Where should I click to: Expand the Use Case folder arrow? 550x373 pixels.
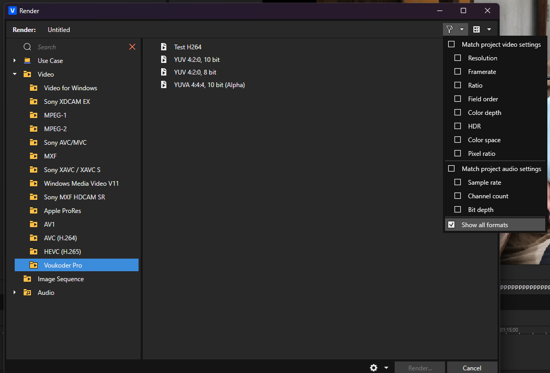(x=14, y=60)
